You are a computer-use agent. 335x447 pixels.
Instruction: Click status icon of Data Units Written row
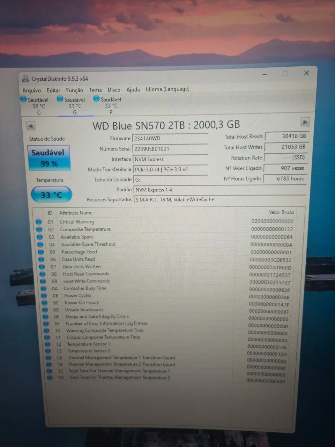[42, 267]
